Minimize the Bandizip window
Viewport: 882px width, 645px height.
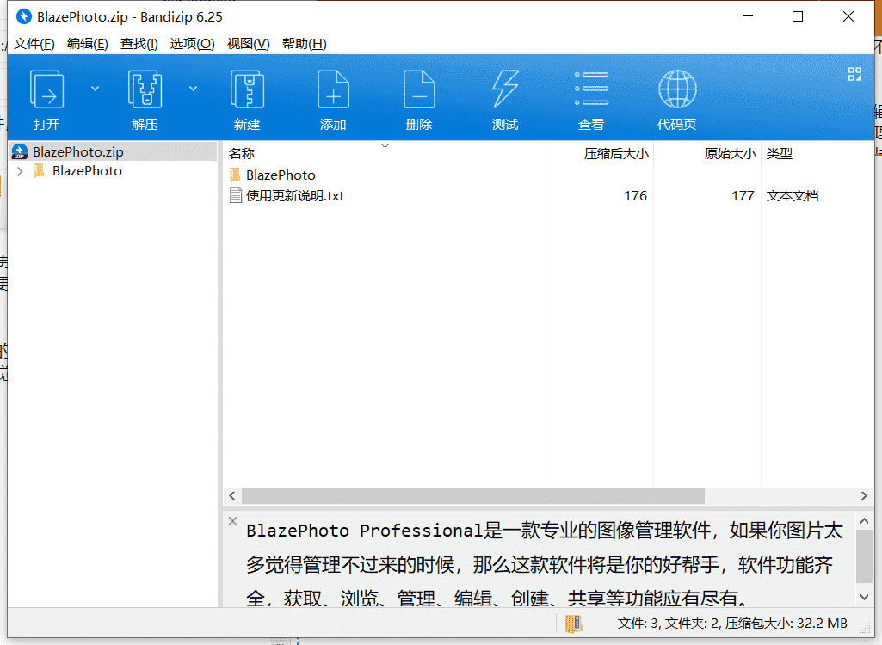748,17
